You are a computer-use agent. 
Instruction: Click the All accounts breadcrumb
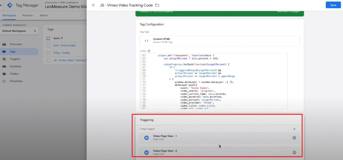coord(50,2)
